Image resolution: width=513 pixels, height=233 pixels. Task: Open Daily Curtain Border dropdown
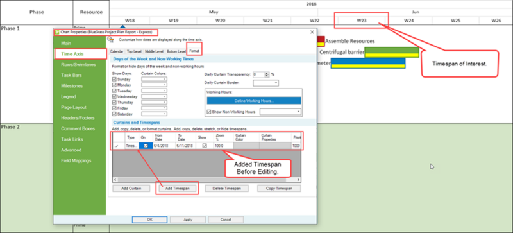266,83
